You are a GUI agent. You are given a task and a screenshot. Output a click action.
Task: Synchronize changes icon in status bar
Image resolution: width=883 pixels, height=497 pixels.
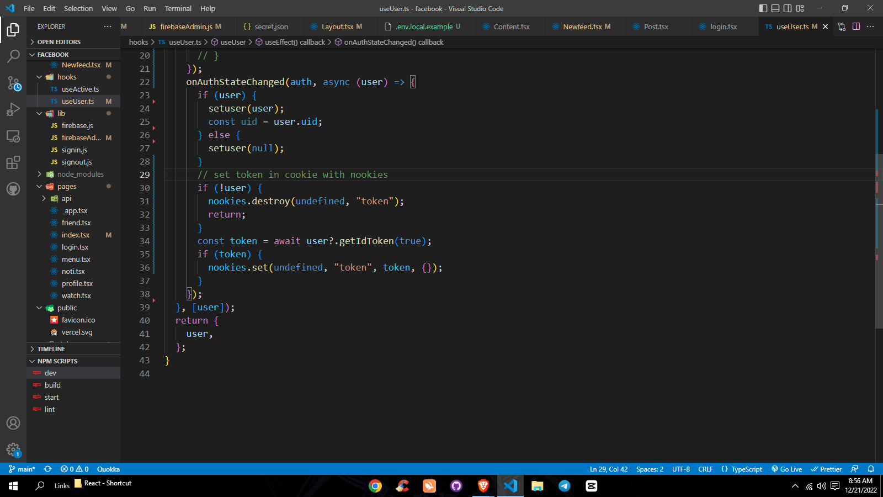[x=48, y=469]
